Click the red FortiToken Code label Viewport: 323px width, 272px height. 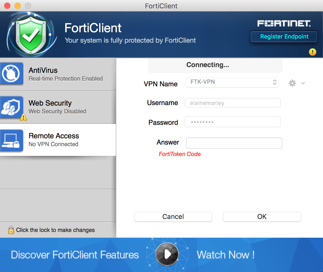180,154
